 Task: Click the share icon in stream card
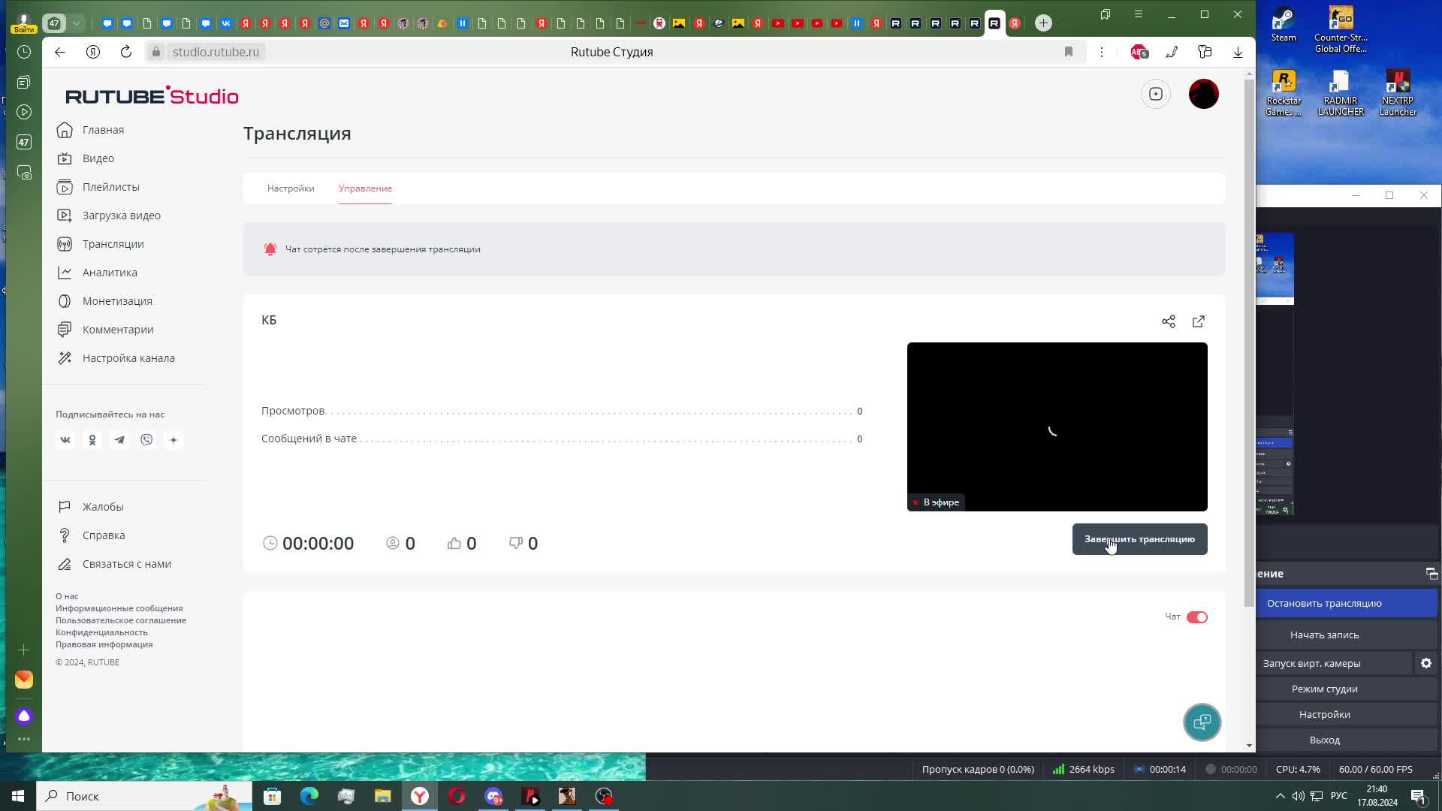(x=1169, y=321)
